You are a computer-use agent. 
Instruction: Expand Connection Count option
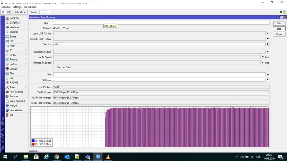(268, 52)
